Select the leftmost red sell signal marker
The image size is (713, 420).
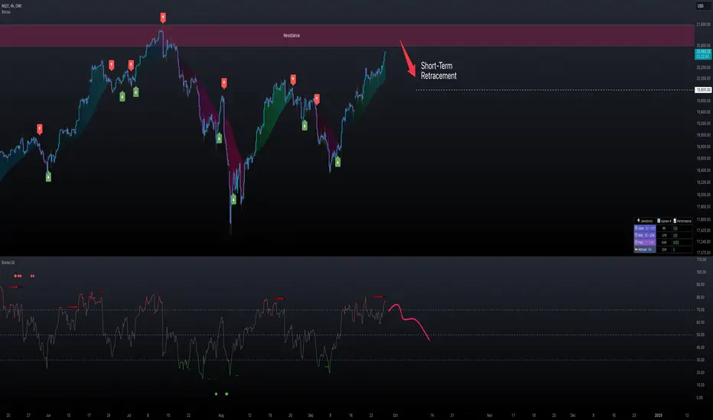click(40, 129)
